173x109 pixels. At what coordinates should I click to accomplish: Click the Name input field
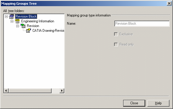(x=142, y=24)
